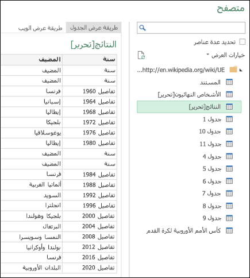Click the تفاصيل 2012 cell
Viewport: 250px width, 278px height.
[x=90, y=247]
